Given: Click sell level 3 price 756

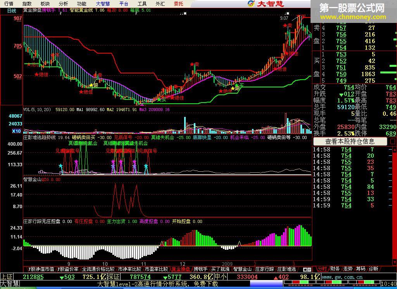Looking at the screenshot, I should (x=341, y=35).
